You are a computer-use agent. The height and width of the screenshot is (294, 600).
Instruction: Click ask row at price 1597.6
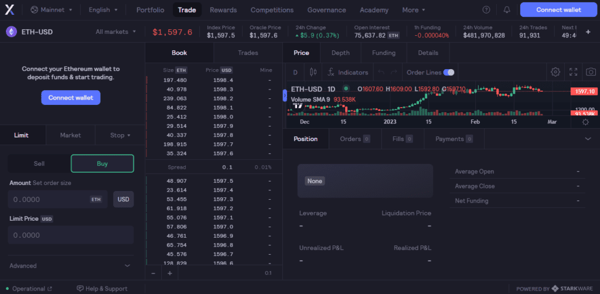213,153
